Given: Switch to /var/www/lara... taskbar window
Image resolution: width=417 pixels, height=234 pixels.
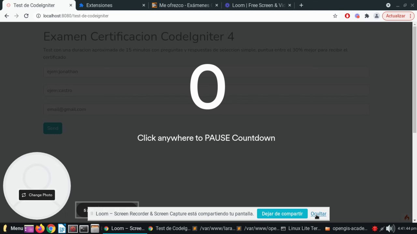Looking at the screenshot, I should click(x=213, y=228).
